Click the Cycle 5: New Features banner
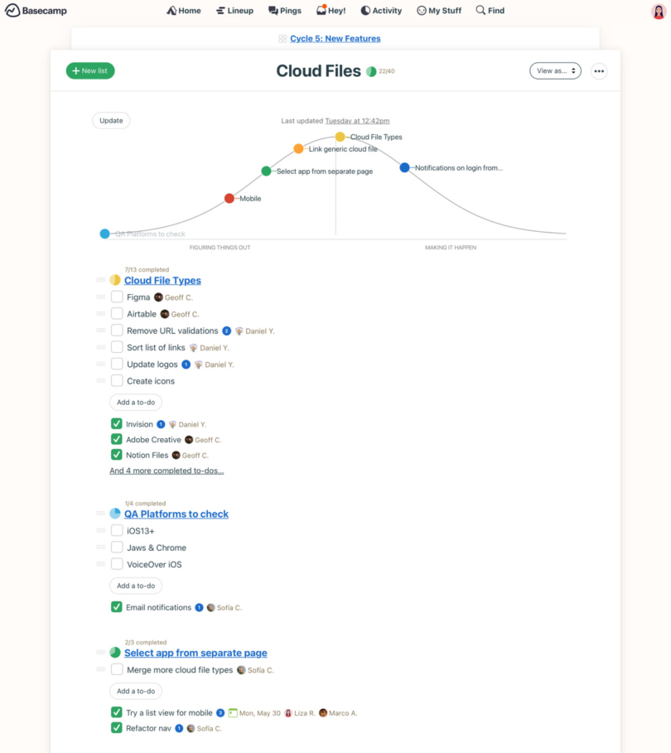 coord(335,38)
